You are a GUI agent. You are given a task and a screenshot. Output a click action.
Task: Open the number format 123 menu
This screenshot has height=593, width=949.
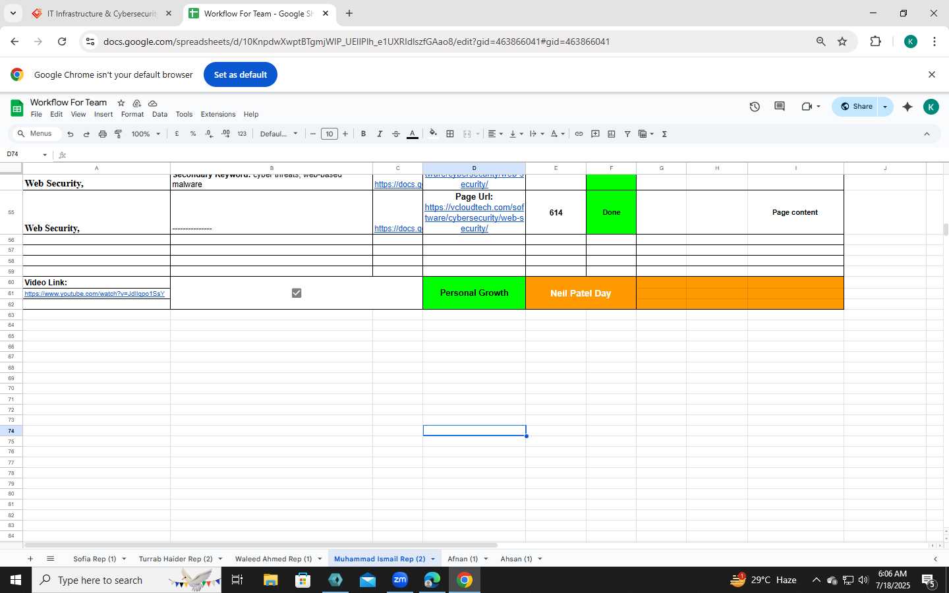click(x=242, y=134)
